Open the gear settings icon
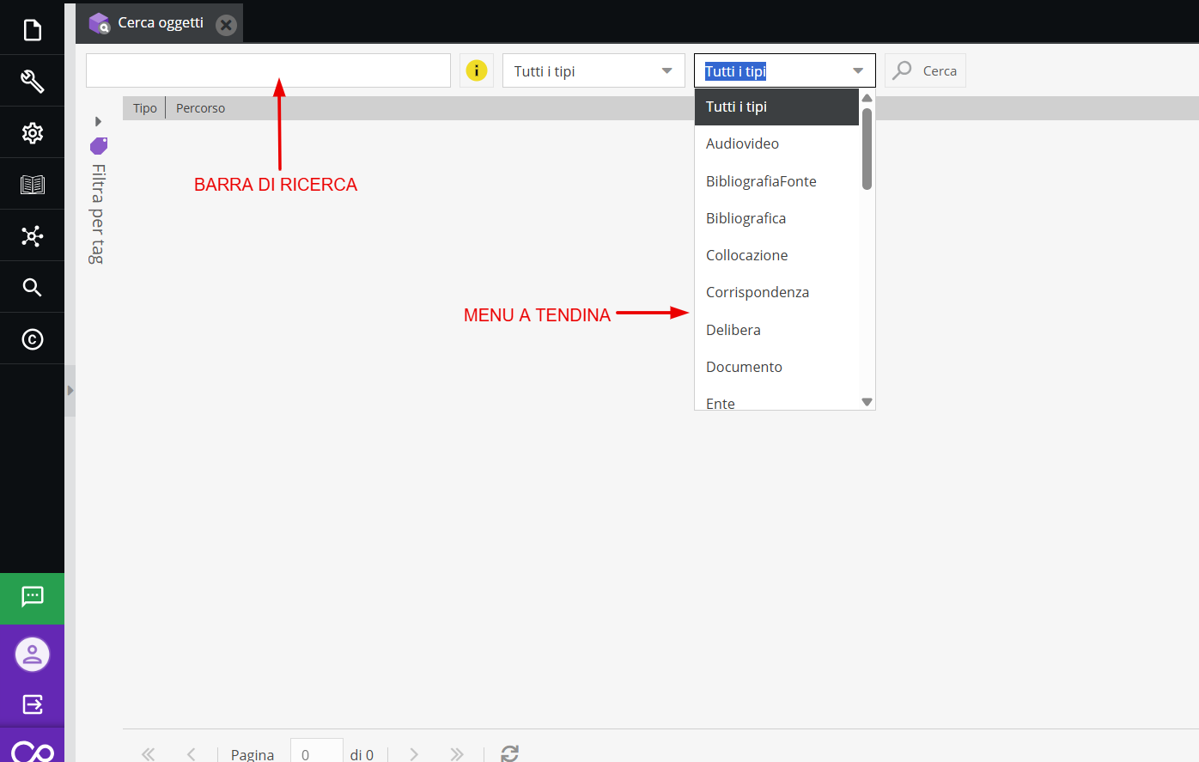1199x762 pixels. pyautogui.click(x=32, y=133)
